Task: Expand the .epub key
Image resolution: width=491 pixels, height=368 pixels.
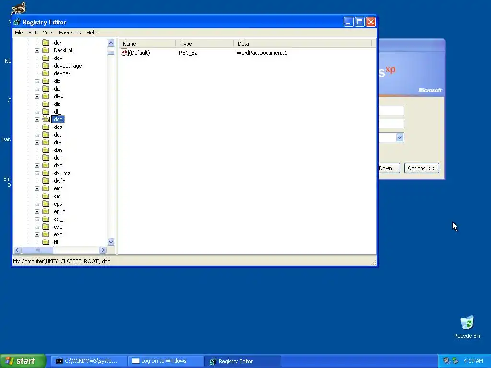Action: 37,211
